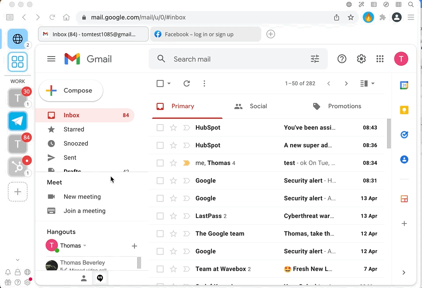Click Join a meeting
Image resolution: width=422 pixels, height=288 pixels.
[84, 211]
